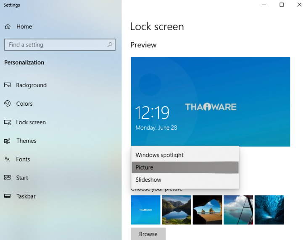Click the lock screen preview image

(210, 102)
